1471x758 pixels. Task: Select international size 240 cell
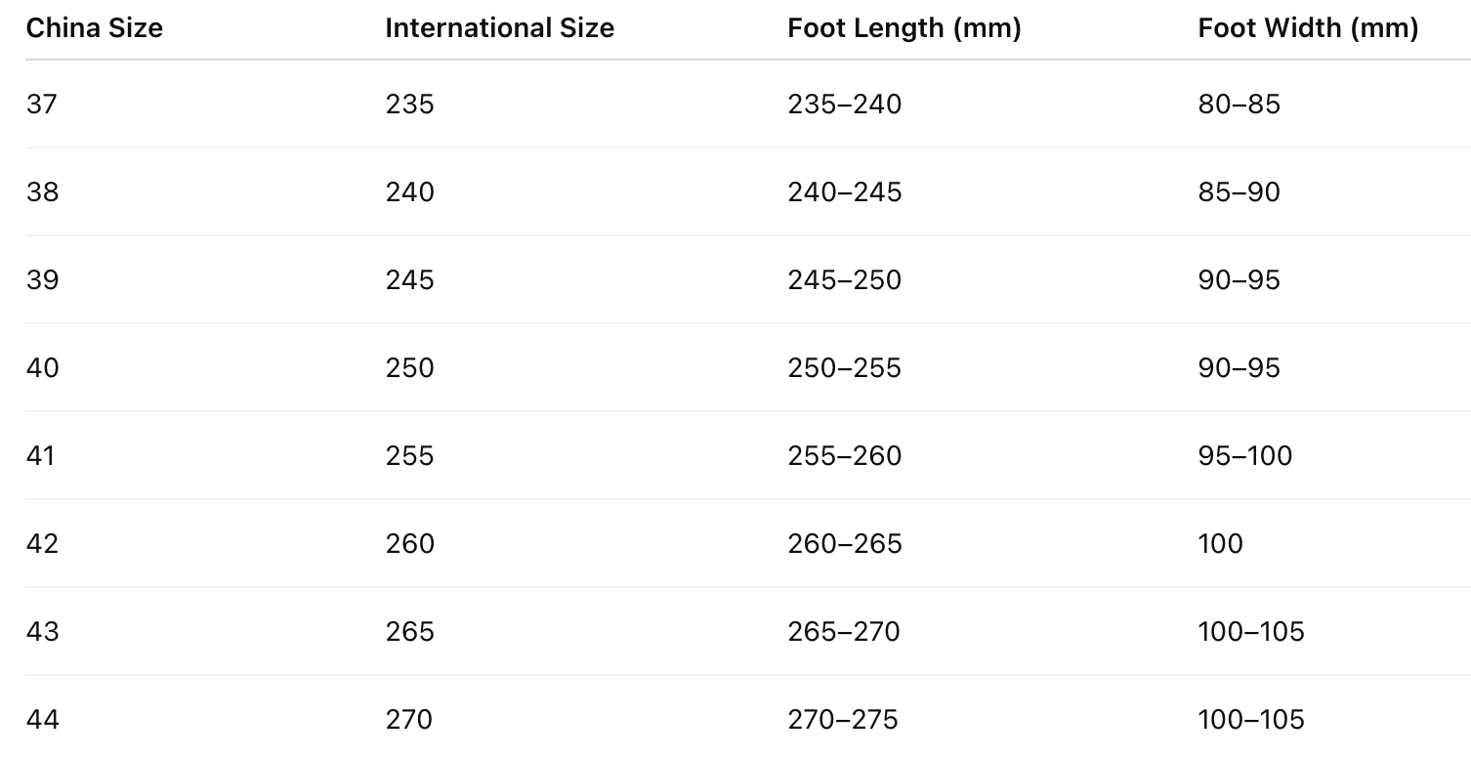409,191
